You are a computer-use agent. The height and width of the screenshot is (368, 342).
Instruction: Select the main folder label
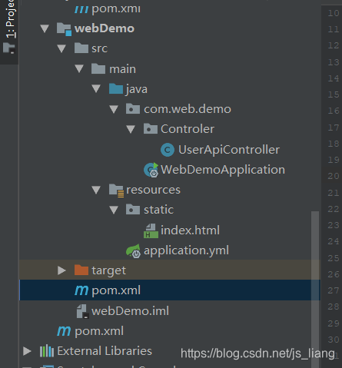click(x=122, y=69)
